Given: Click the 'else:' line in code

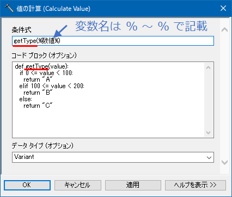Looking at the screenshot, I should click(26, 99).
